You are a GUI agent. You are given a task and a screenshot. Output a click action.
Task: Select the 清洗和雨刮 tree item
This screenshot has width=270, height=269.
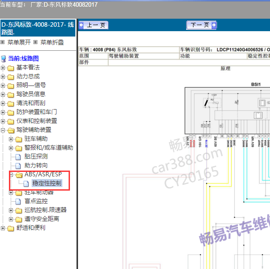point(31,103)
